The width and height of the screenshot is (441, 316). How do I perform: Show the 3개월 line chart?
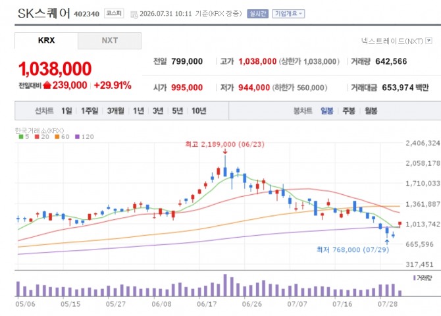click(116, 111)
